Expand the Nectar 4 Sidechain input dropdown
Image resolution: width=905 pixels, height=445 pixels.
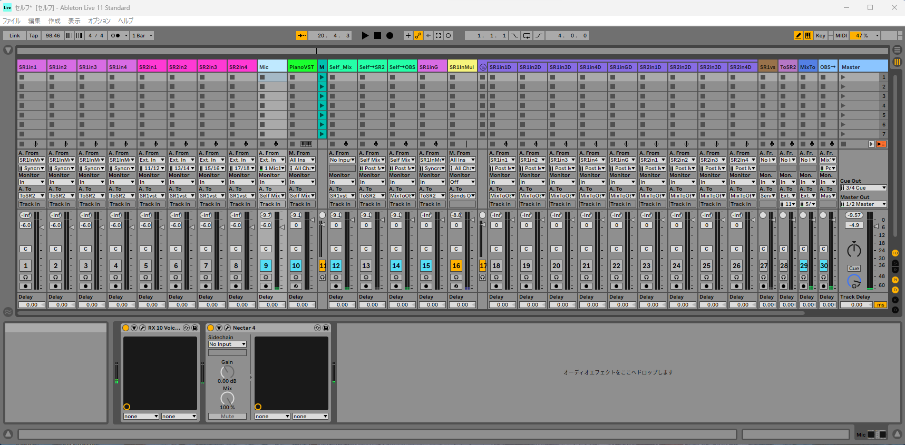coord(227,344)
